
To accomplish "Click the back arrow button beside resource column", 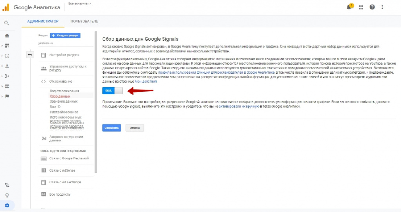I will [x=30, y=54].
